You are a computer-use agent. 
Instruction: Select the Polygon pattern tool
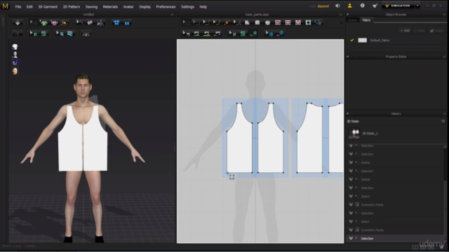(247, 22)
